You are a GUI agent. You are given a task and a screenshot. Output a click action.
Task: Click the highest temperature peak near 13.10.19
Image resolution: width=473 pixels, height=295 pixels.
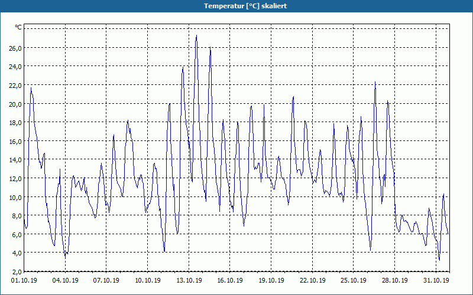[196, 35]
